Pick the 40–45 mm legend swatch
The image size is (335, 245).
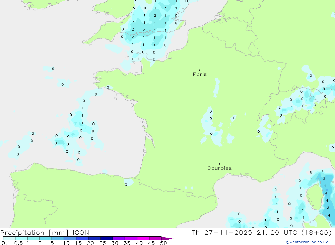(143, 238)
